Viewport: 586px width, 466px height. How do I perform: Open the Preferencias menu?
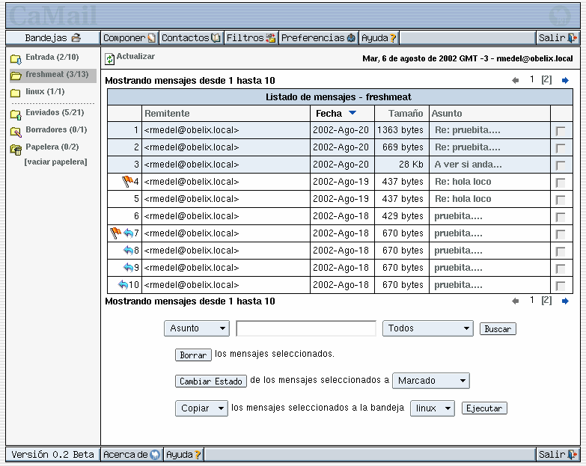pyautogui.click(x=318, y=37)
